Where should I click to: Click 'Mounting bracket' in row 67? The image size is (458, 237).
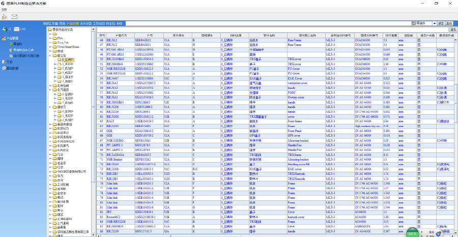(x=298, y=141)
